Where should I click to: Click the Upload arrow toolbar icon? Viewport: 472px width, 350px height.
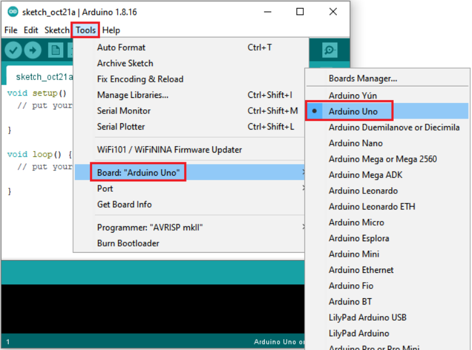32,50
